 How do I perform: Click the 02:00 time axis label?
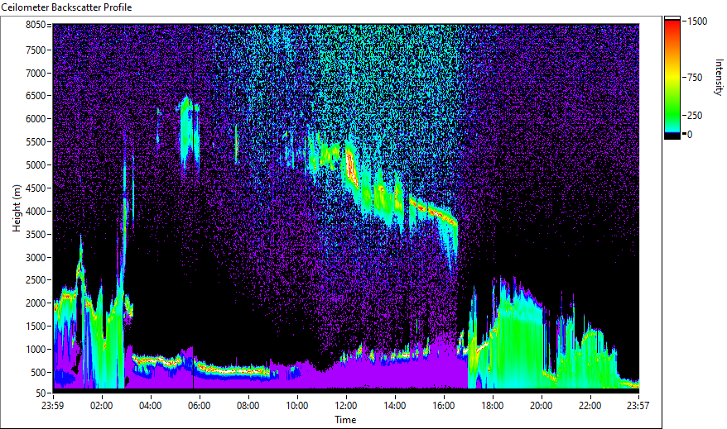point(102,406)
